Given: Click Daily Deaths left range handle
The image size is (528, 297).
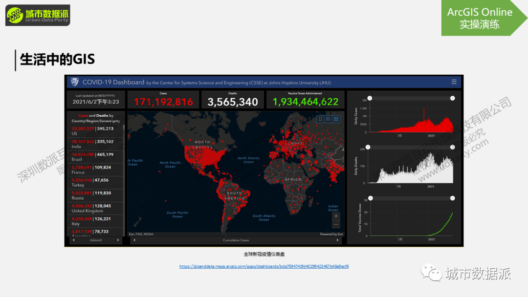Looking at the screenshot, I should tap(368, 147).
